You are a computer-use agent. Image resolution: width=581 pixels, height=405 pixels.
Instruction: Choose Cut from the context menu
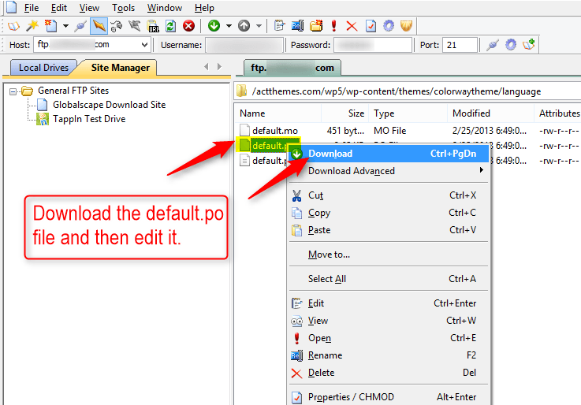point(389,195)
